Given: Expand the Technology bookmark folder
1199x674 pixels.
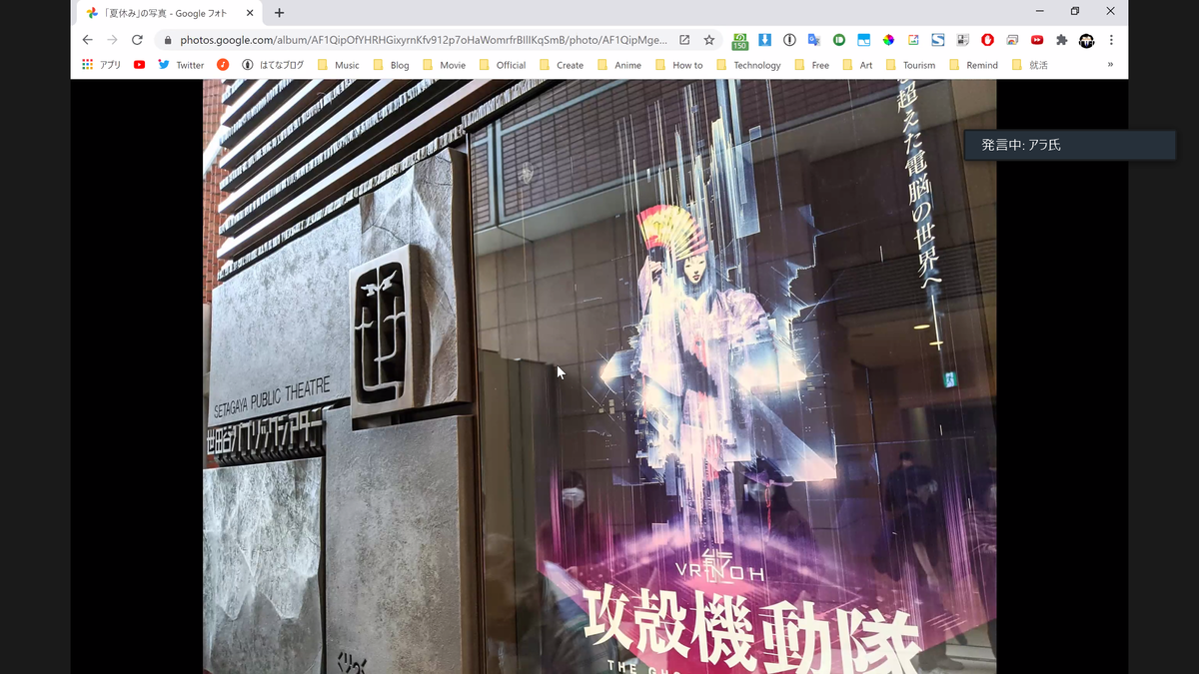Looking at the screenshot, I should pyautogui.click(x=748, y=65).
